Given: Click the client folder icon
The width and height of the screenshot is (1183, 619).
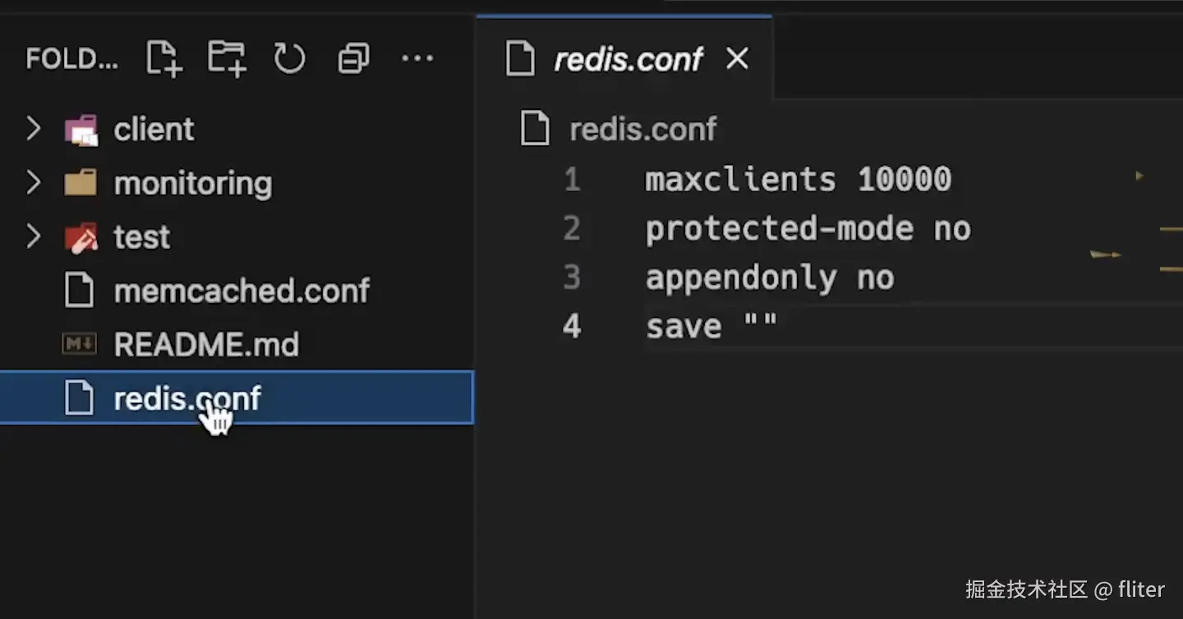Looking at the screenshot, I should 81,130.
